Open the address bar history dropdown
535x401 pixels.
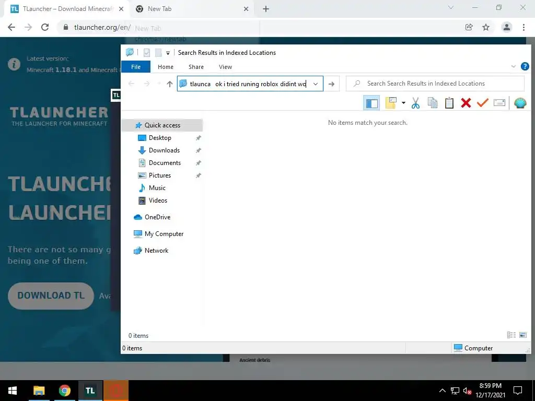(x=316, y=84)
